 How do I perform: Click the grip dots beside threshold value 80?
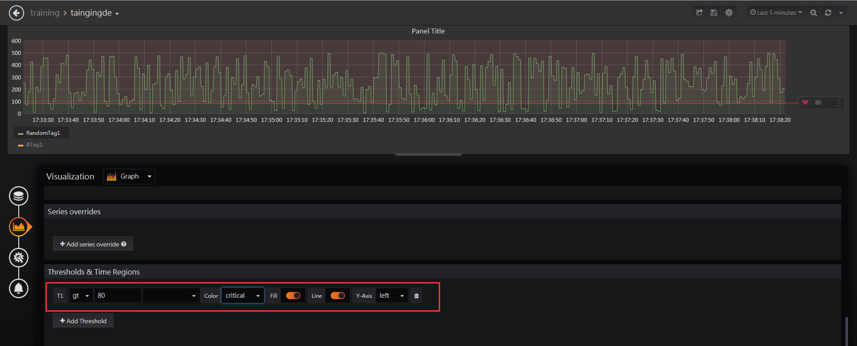(839, 103)
